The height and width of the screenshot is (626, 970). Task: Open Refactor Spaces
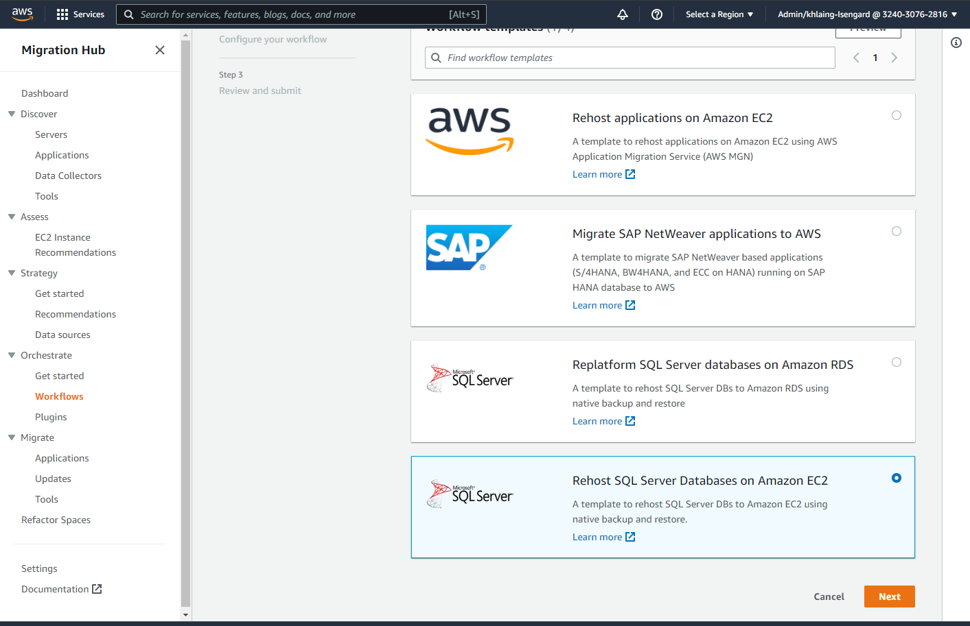[x=56, y=520]
